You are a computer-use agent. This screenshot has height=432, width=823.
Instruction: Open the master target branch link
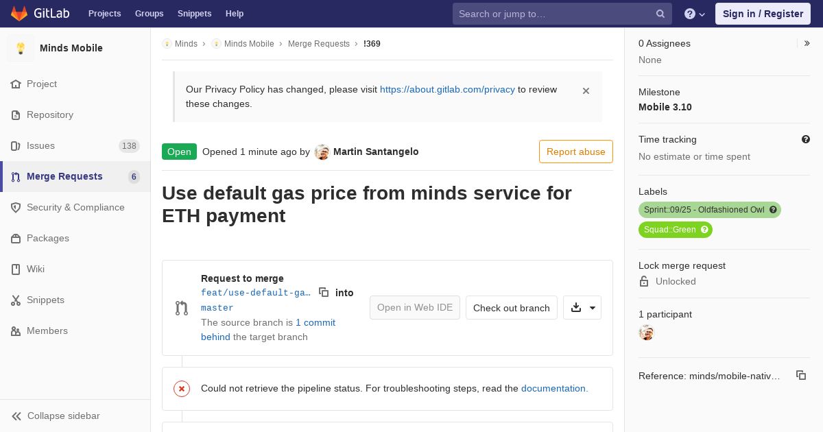coord(217,308)
